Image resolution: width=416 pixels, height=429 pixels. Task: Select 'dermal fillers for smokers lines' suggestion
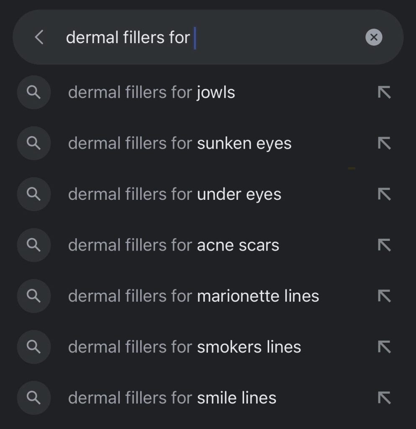tap(184, 347)
